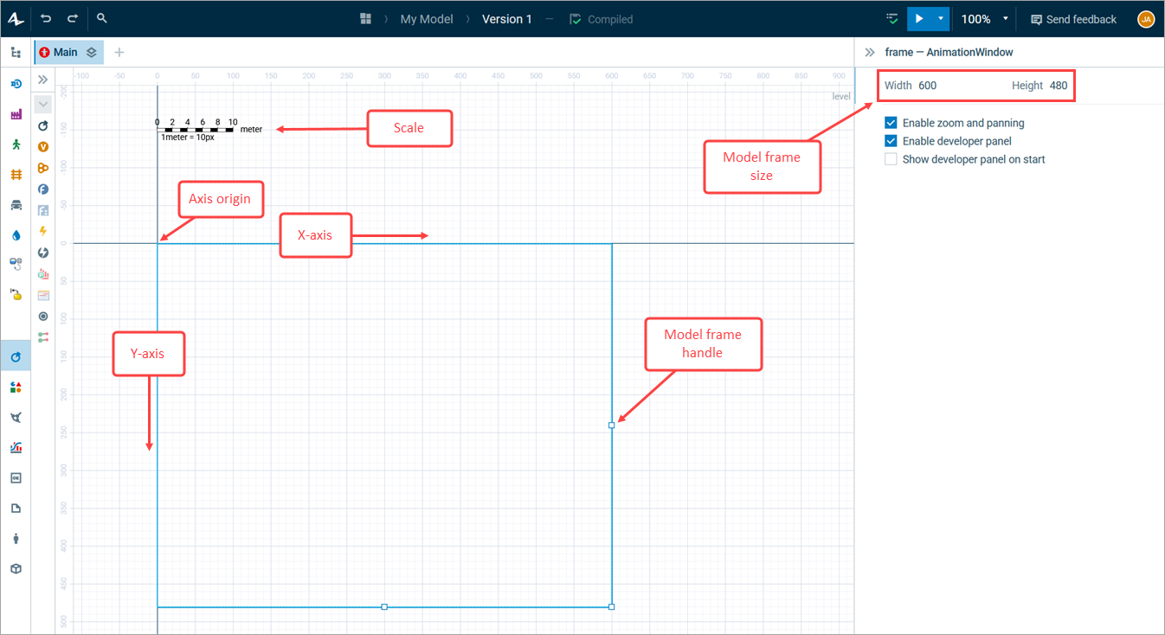Screen dimensions: 1165x635
Task: Open the Fluid library droplet palette
Action: [16, 235]
